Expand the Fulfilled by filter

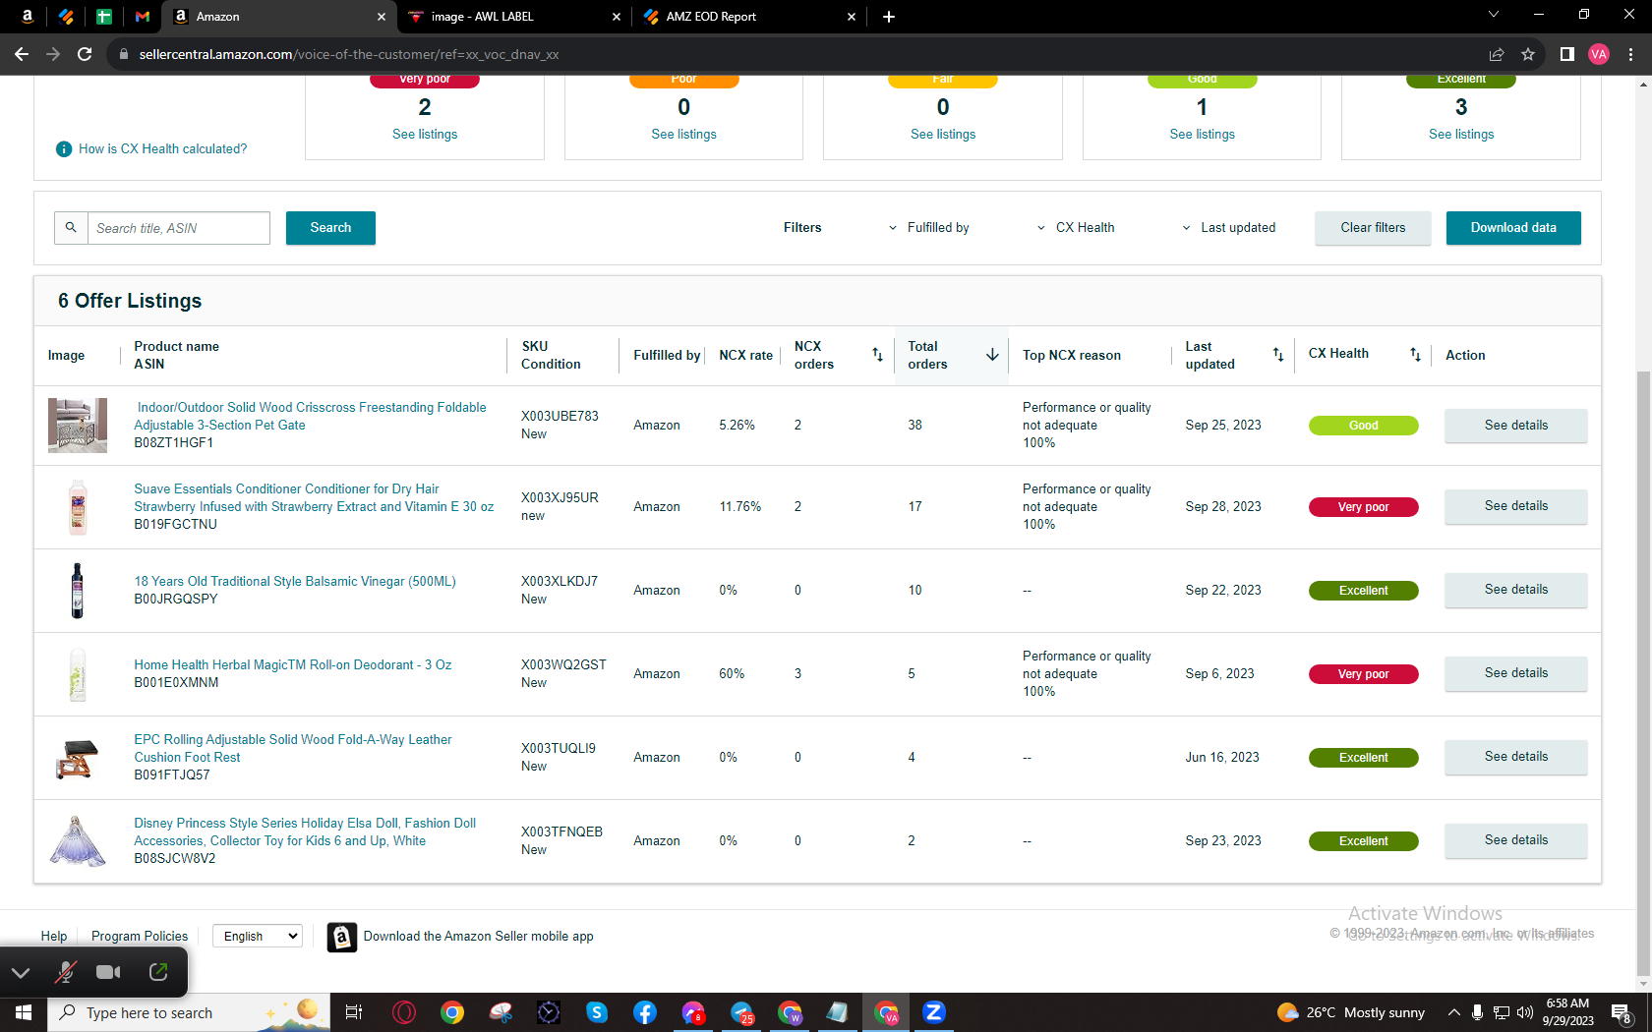coord(929,228)
